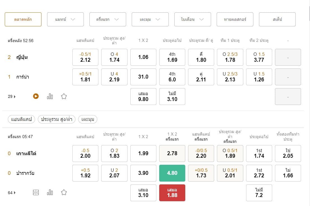This screenshot has height=206, width=310.
Task: Open statistics chart for เกาหลีใต้ vs ปารากวัย
Action: point(50,193)
